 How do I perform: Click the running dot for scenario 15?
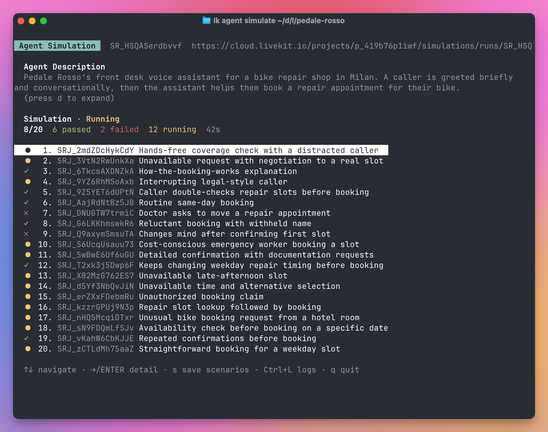28,296
